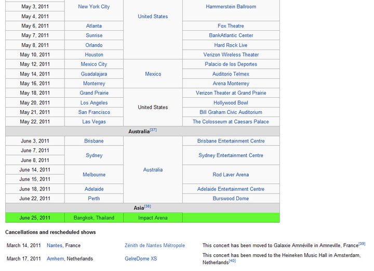This screenshot has height=271, width=374.
Task: Open the Melbourne link
Action: point(94,175)
